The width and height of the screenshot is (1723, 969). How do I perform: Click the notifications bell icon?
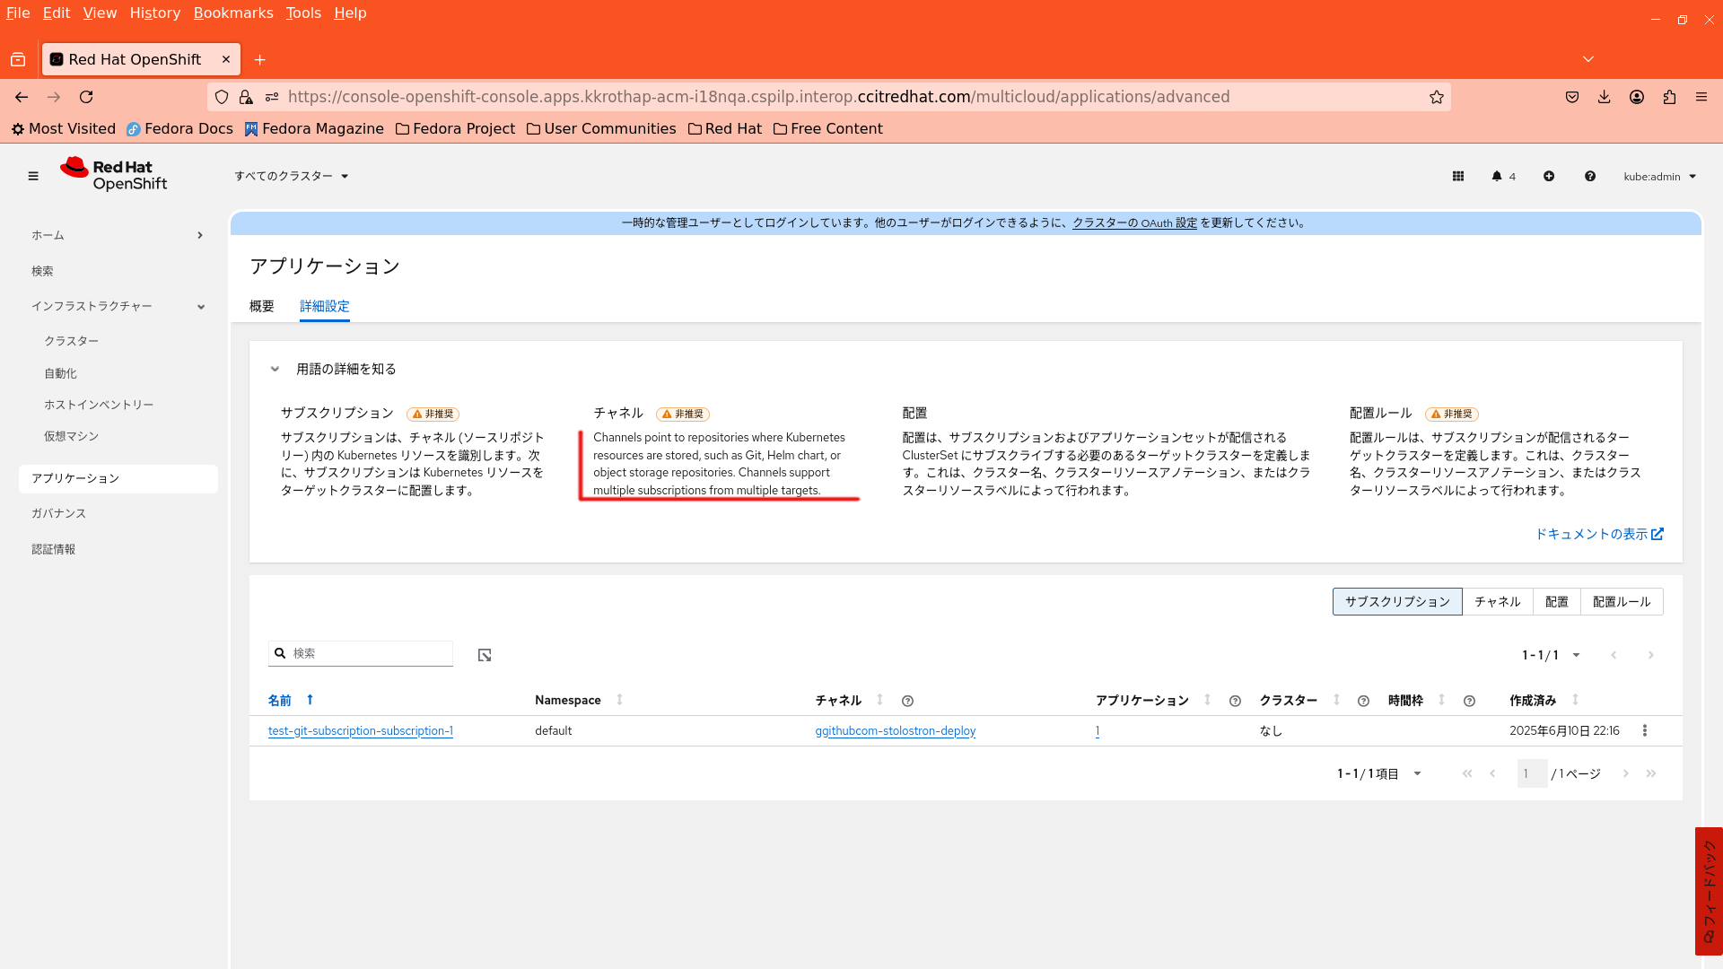click(x=1497, y=177)
